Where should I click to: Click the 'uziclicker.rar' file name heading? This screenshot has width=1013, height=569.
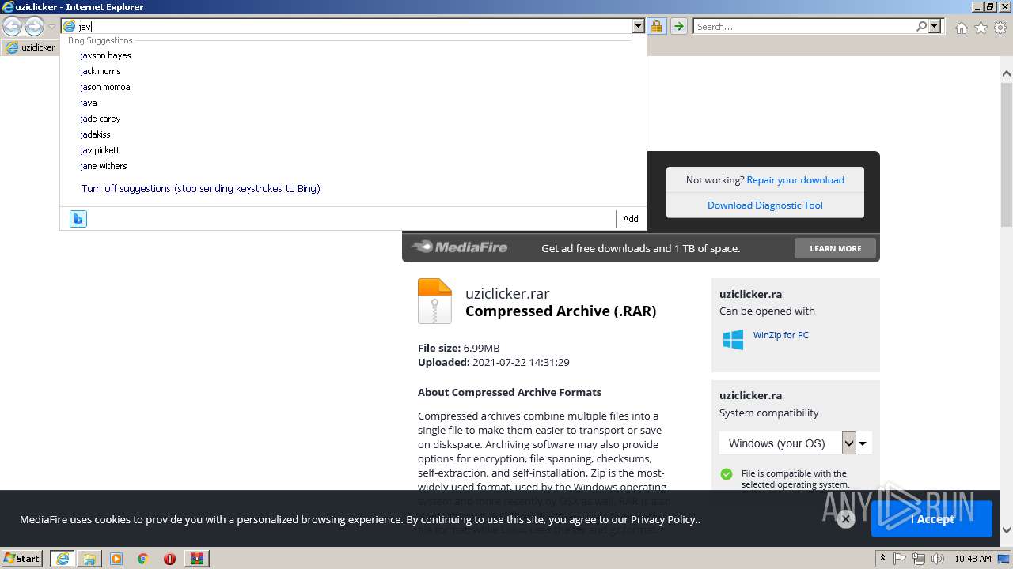[507, 293]
